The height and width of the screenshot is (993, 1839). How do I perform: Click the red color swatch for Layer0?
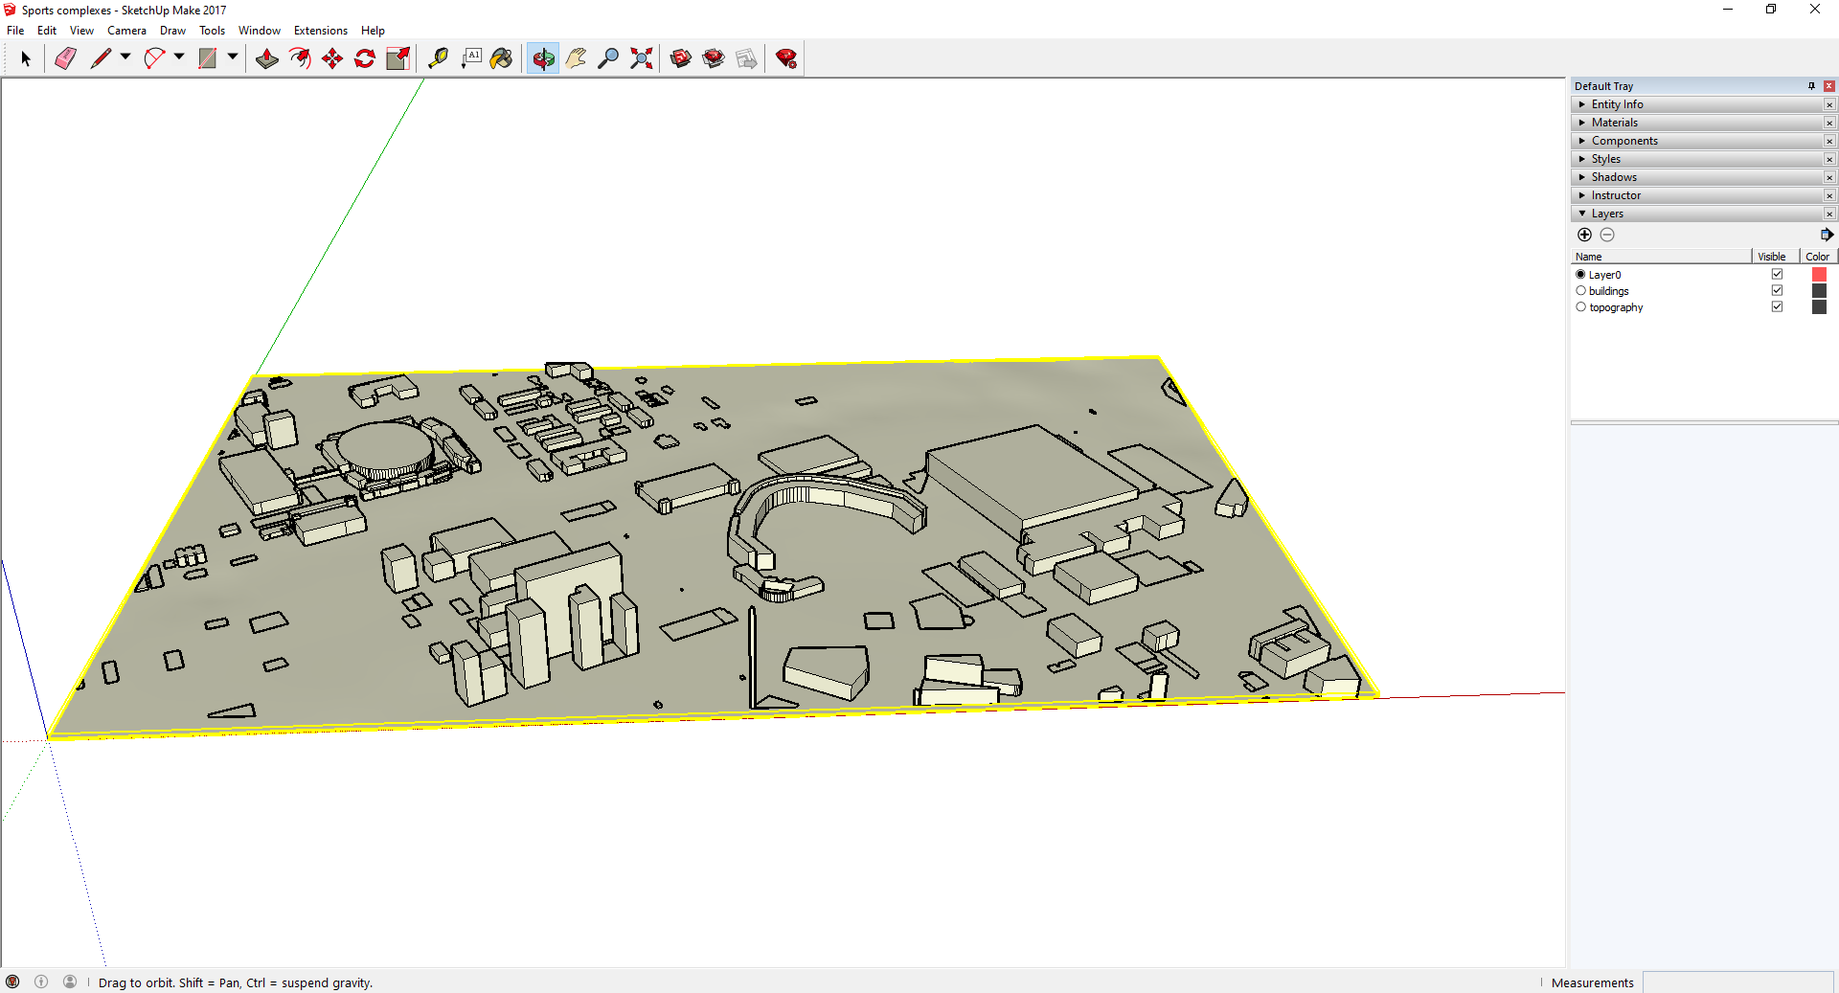1819,274
